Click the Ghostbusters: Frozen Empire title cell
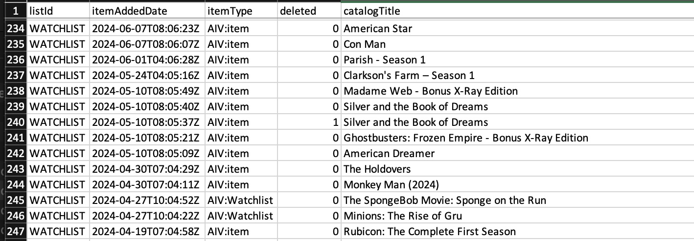 pos(465,138)
